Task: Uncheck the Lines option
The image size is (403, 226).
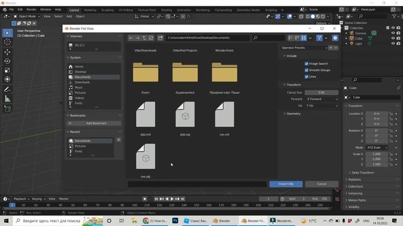Action: 307,77
